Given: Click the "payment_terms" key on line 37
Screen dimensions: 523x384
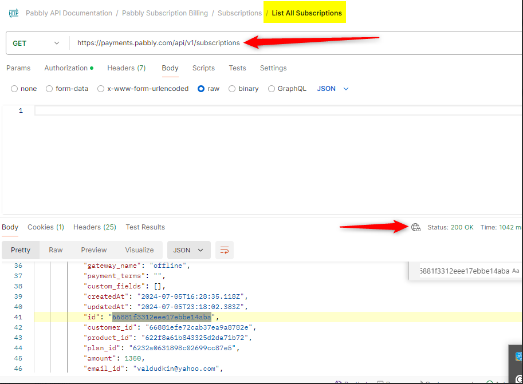Looking at the screenshot, I should click(114, 276).
